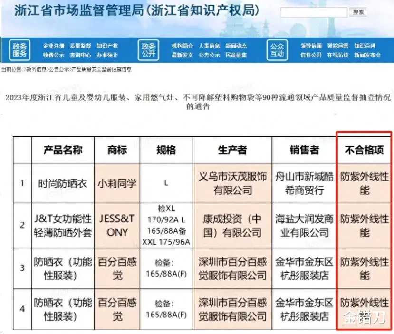Viewport: 394px width, 334px height.
Task: Click the 政务公开 badge icon
Action: pos(148,49)
